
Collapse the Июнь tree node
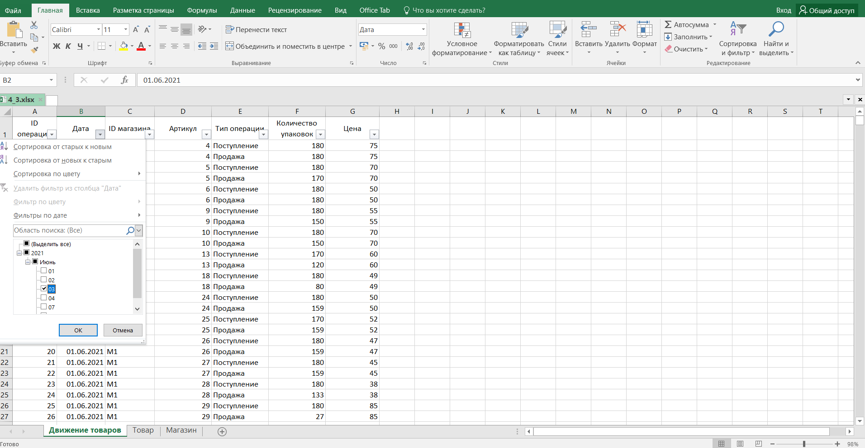click(28, 262)
